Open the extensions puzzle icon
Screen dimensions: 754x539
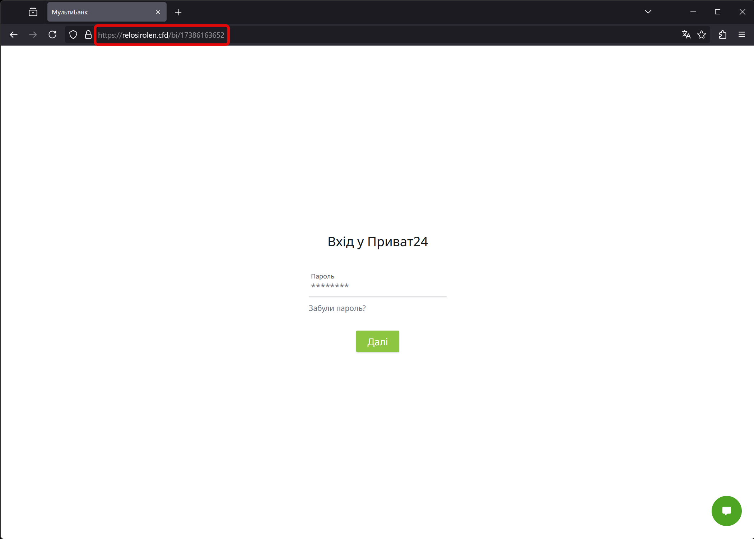[x=723, y=34]
